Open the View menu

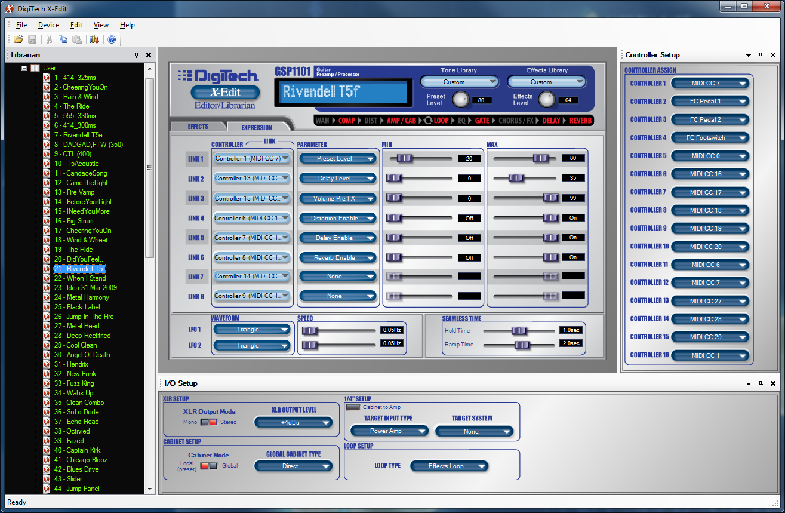click(101, 25)
